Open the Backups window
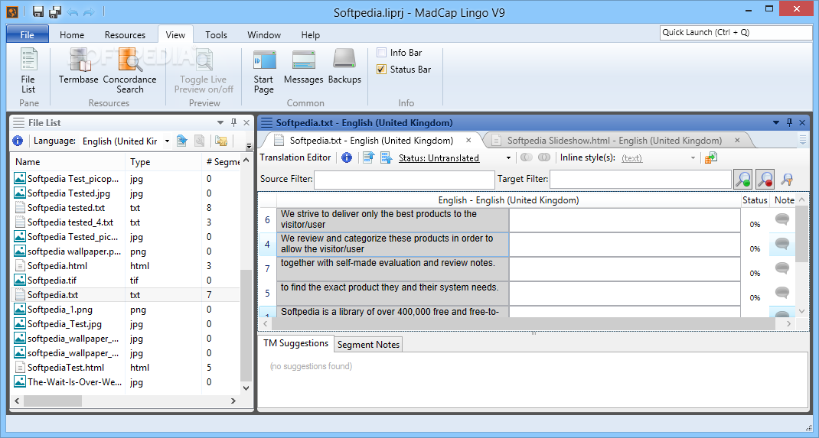The width and height of the screenshot is (819, 438). coord(344,66)
